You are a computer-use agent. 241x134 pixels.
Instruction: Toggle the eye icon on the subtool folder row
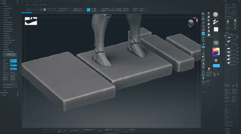(237, 45)
